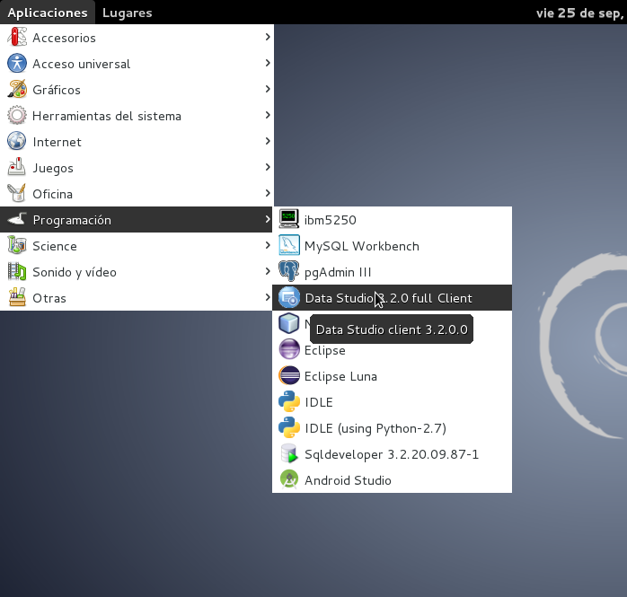Click the cube icon below Data Studio

click(x=288, y=324)
